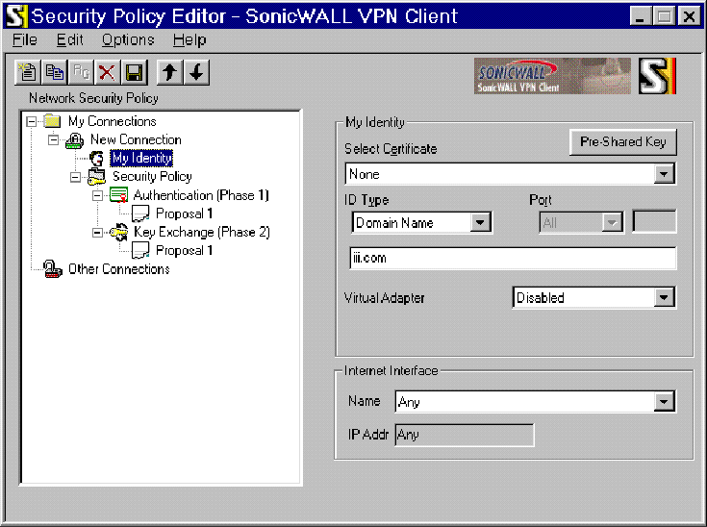The width and height of the screenshot is (707, 527).
Task: Click the Copy toolbar icon
Action: pos(54,72)
